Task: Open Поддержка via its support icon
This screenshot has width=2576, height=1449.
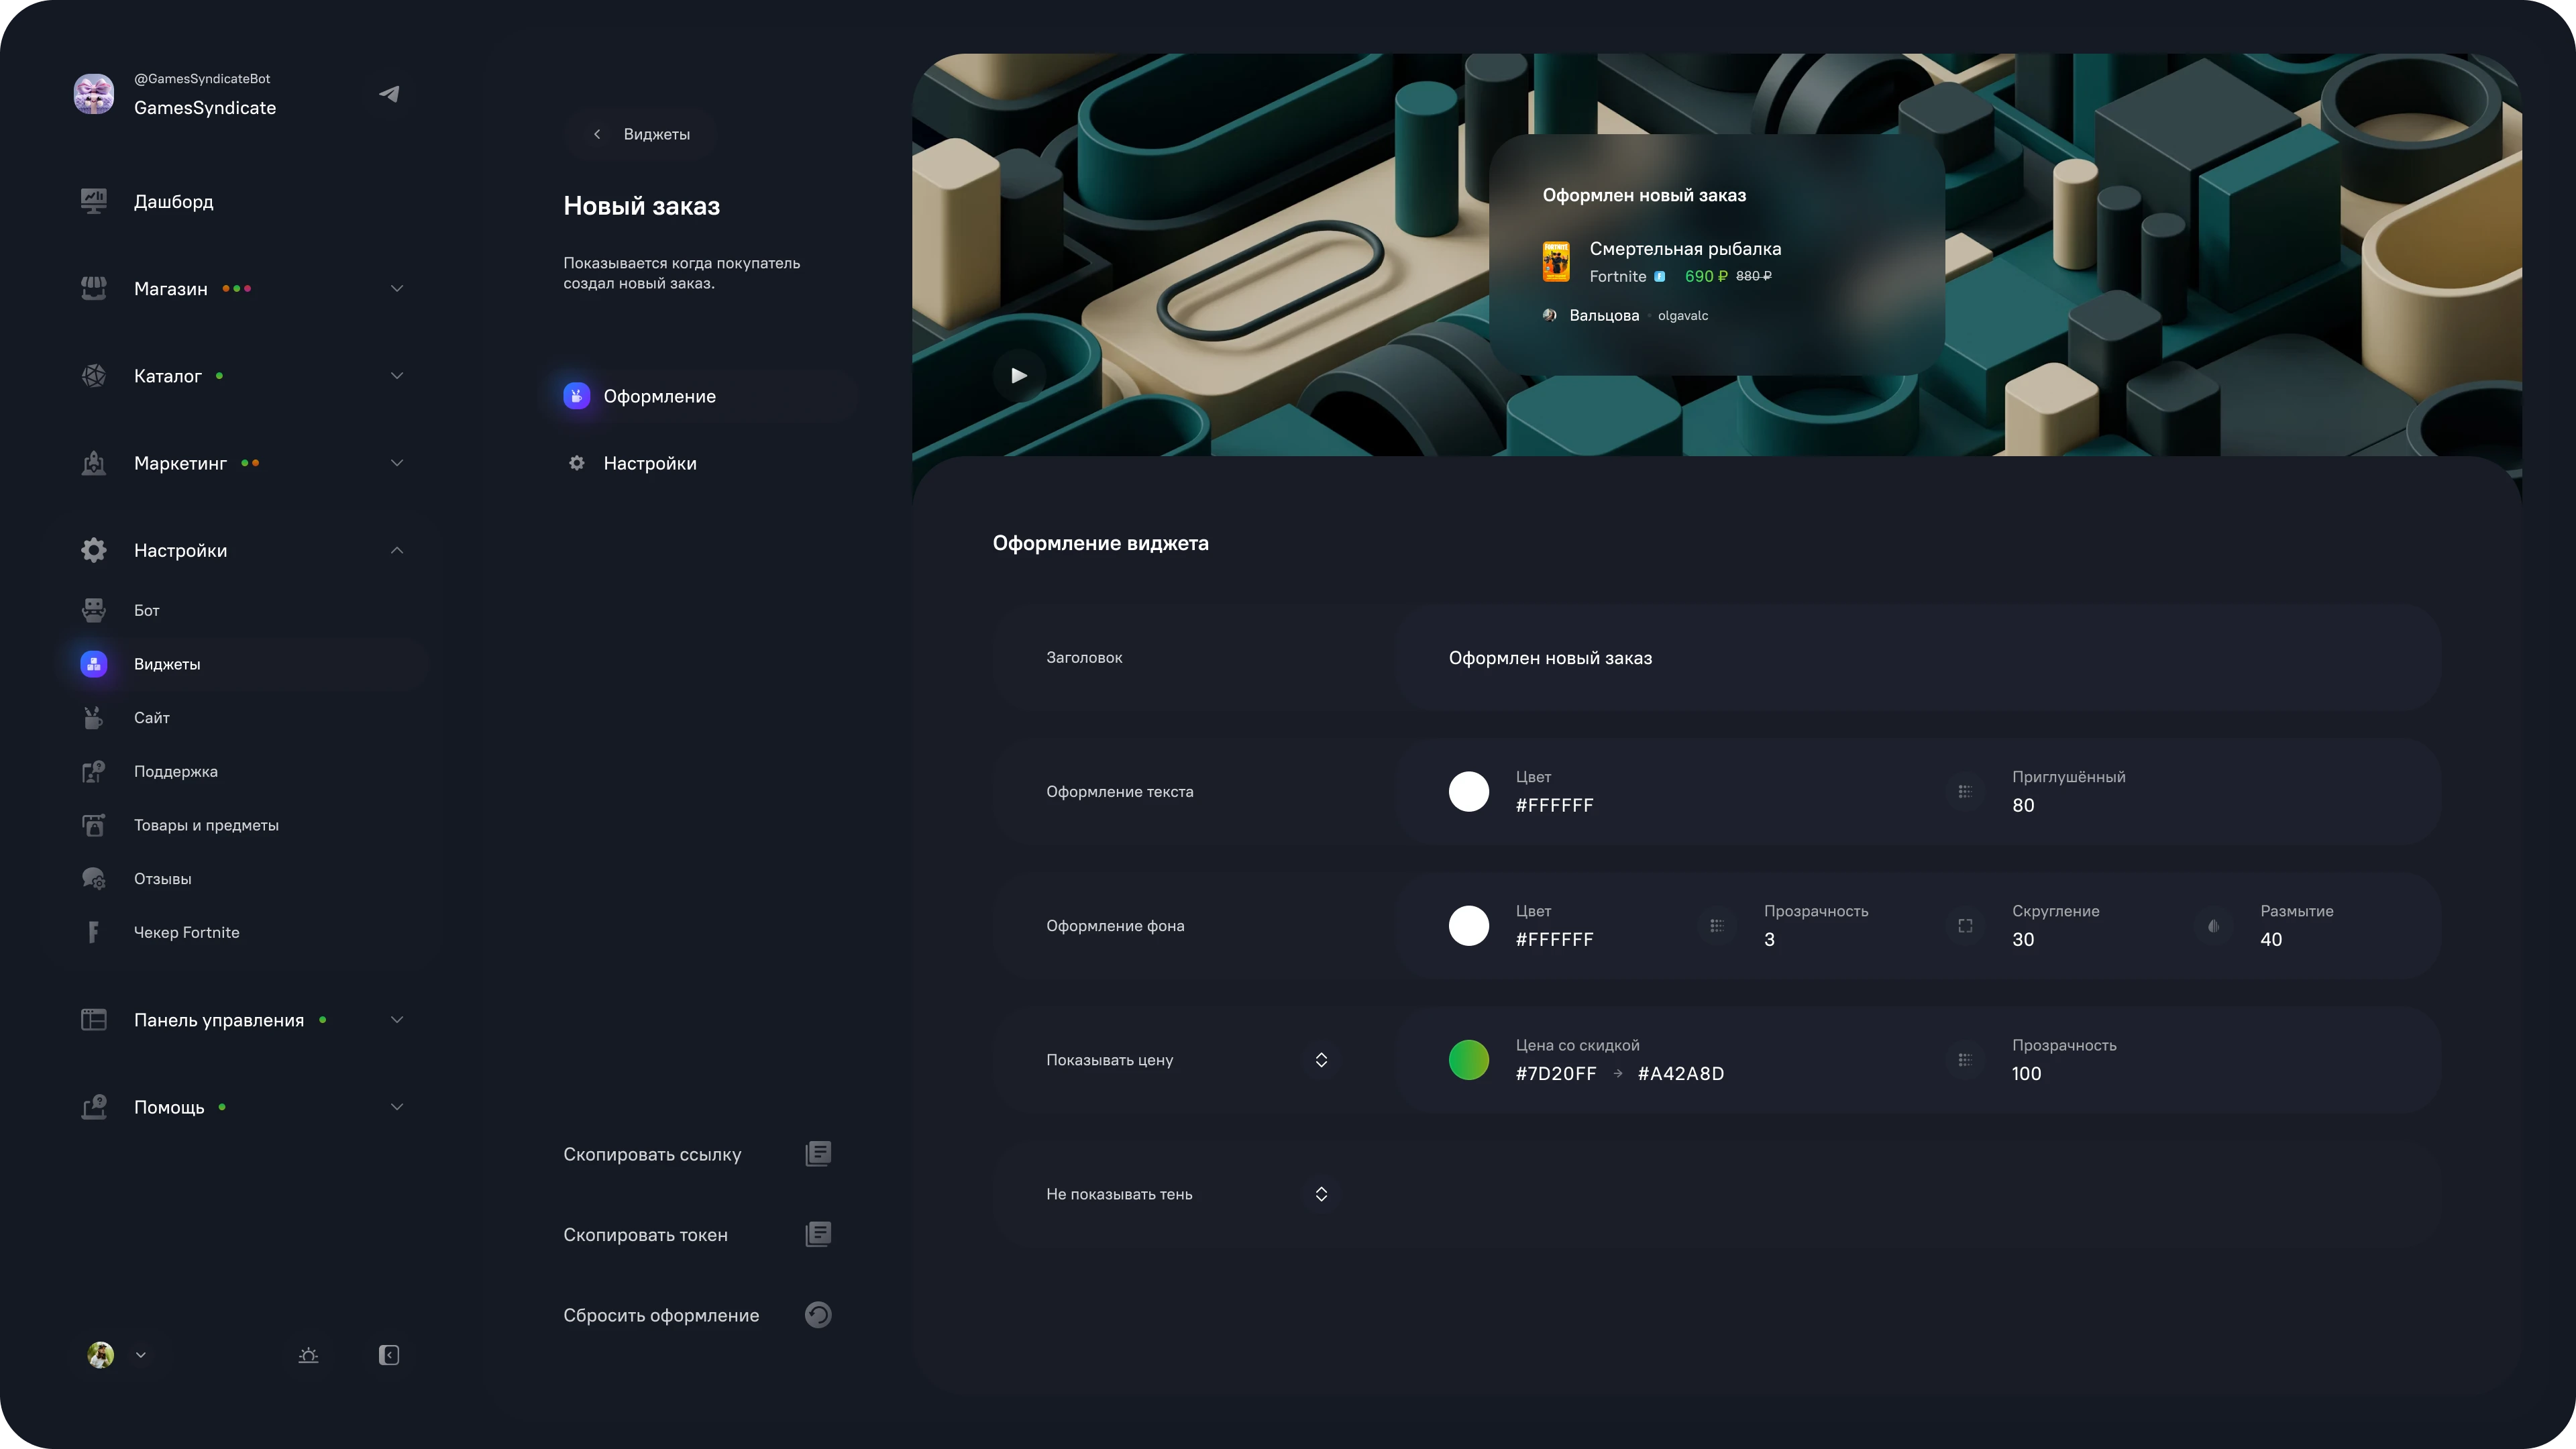Action: coord(93,771)
